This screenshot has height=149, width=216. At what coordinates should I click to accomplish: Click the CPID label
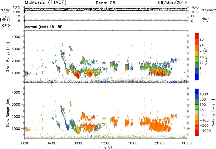point(6,26)
